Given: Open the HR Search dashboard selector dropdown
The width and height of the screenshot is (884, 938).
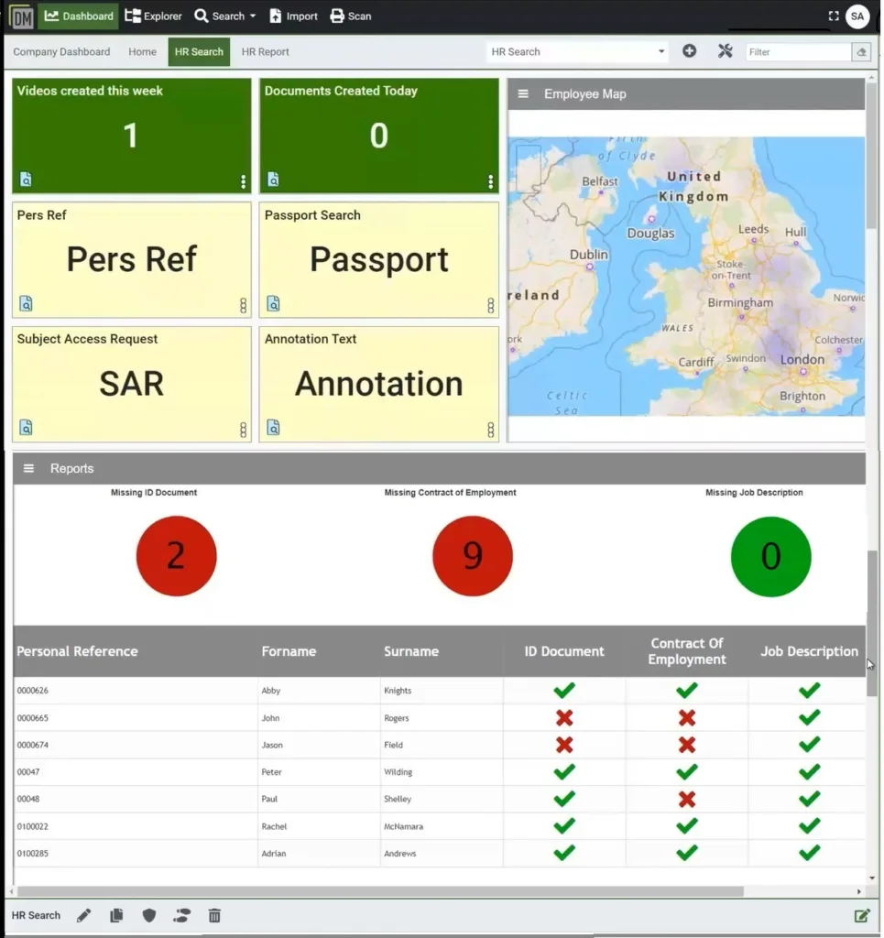Looking at the screenshot, I should pos(577,52).
